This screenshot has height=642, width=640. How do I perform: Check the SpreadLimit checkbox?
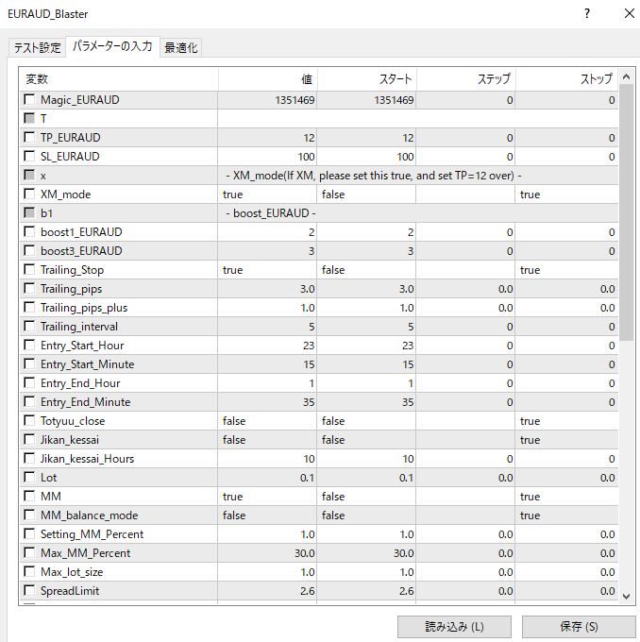coord(29,590)
